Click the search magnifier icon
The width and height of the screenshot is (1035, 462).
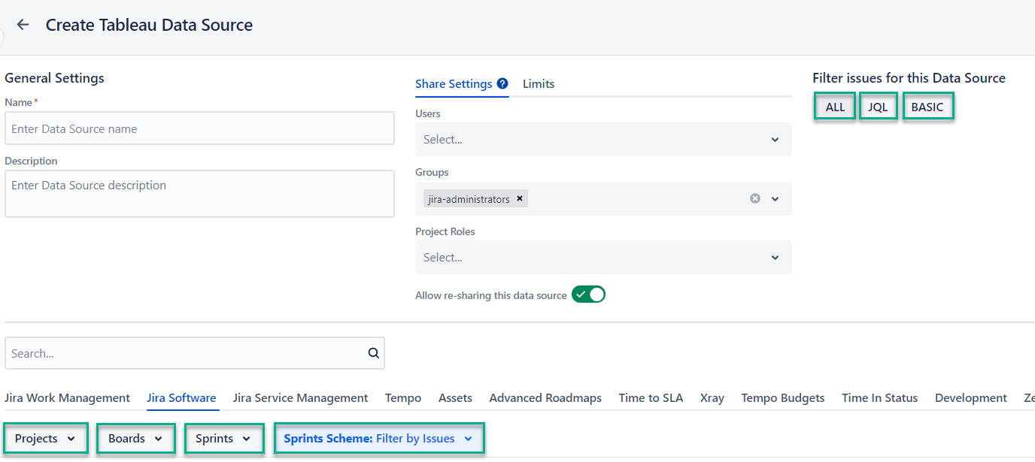tap(374, 354)
